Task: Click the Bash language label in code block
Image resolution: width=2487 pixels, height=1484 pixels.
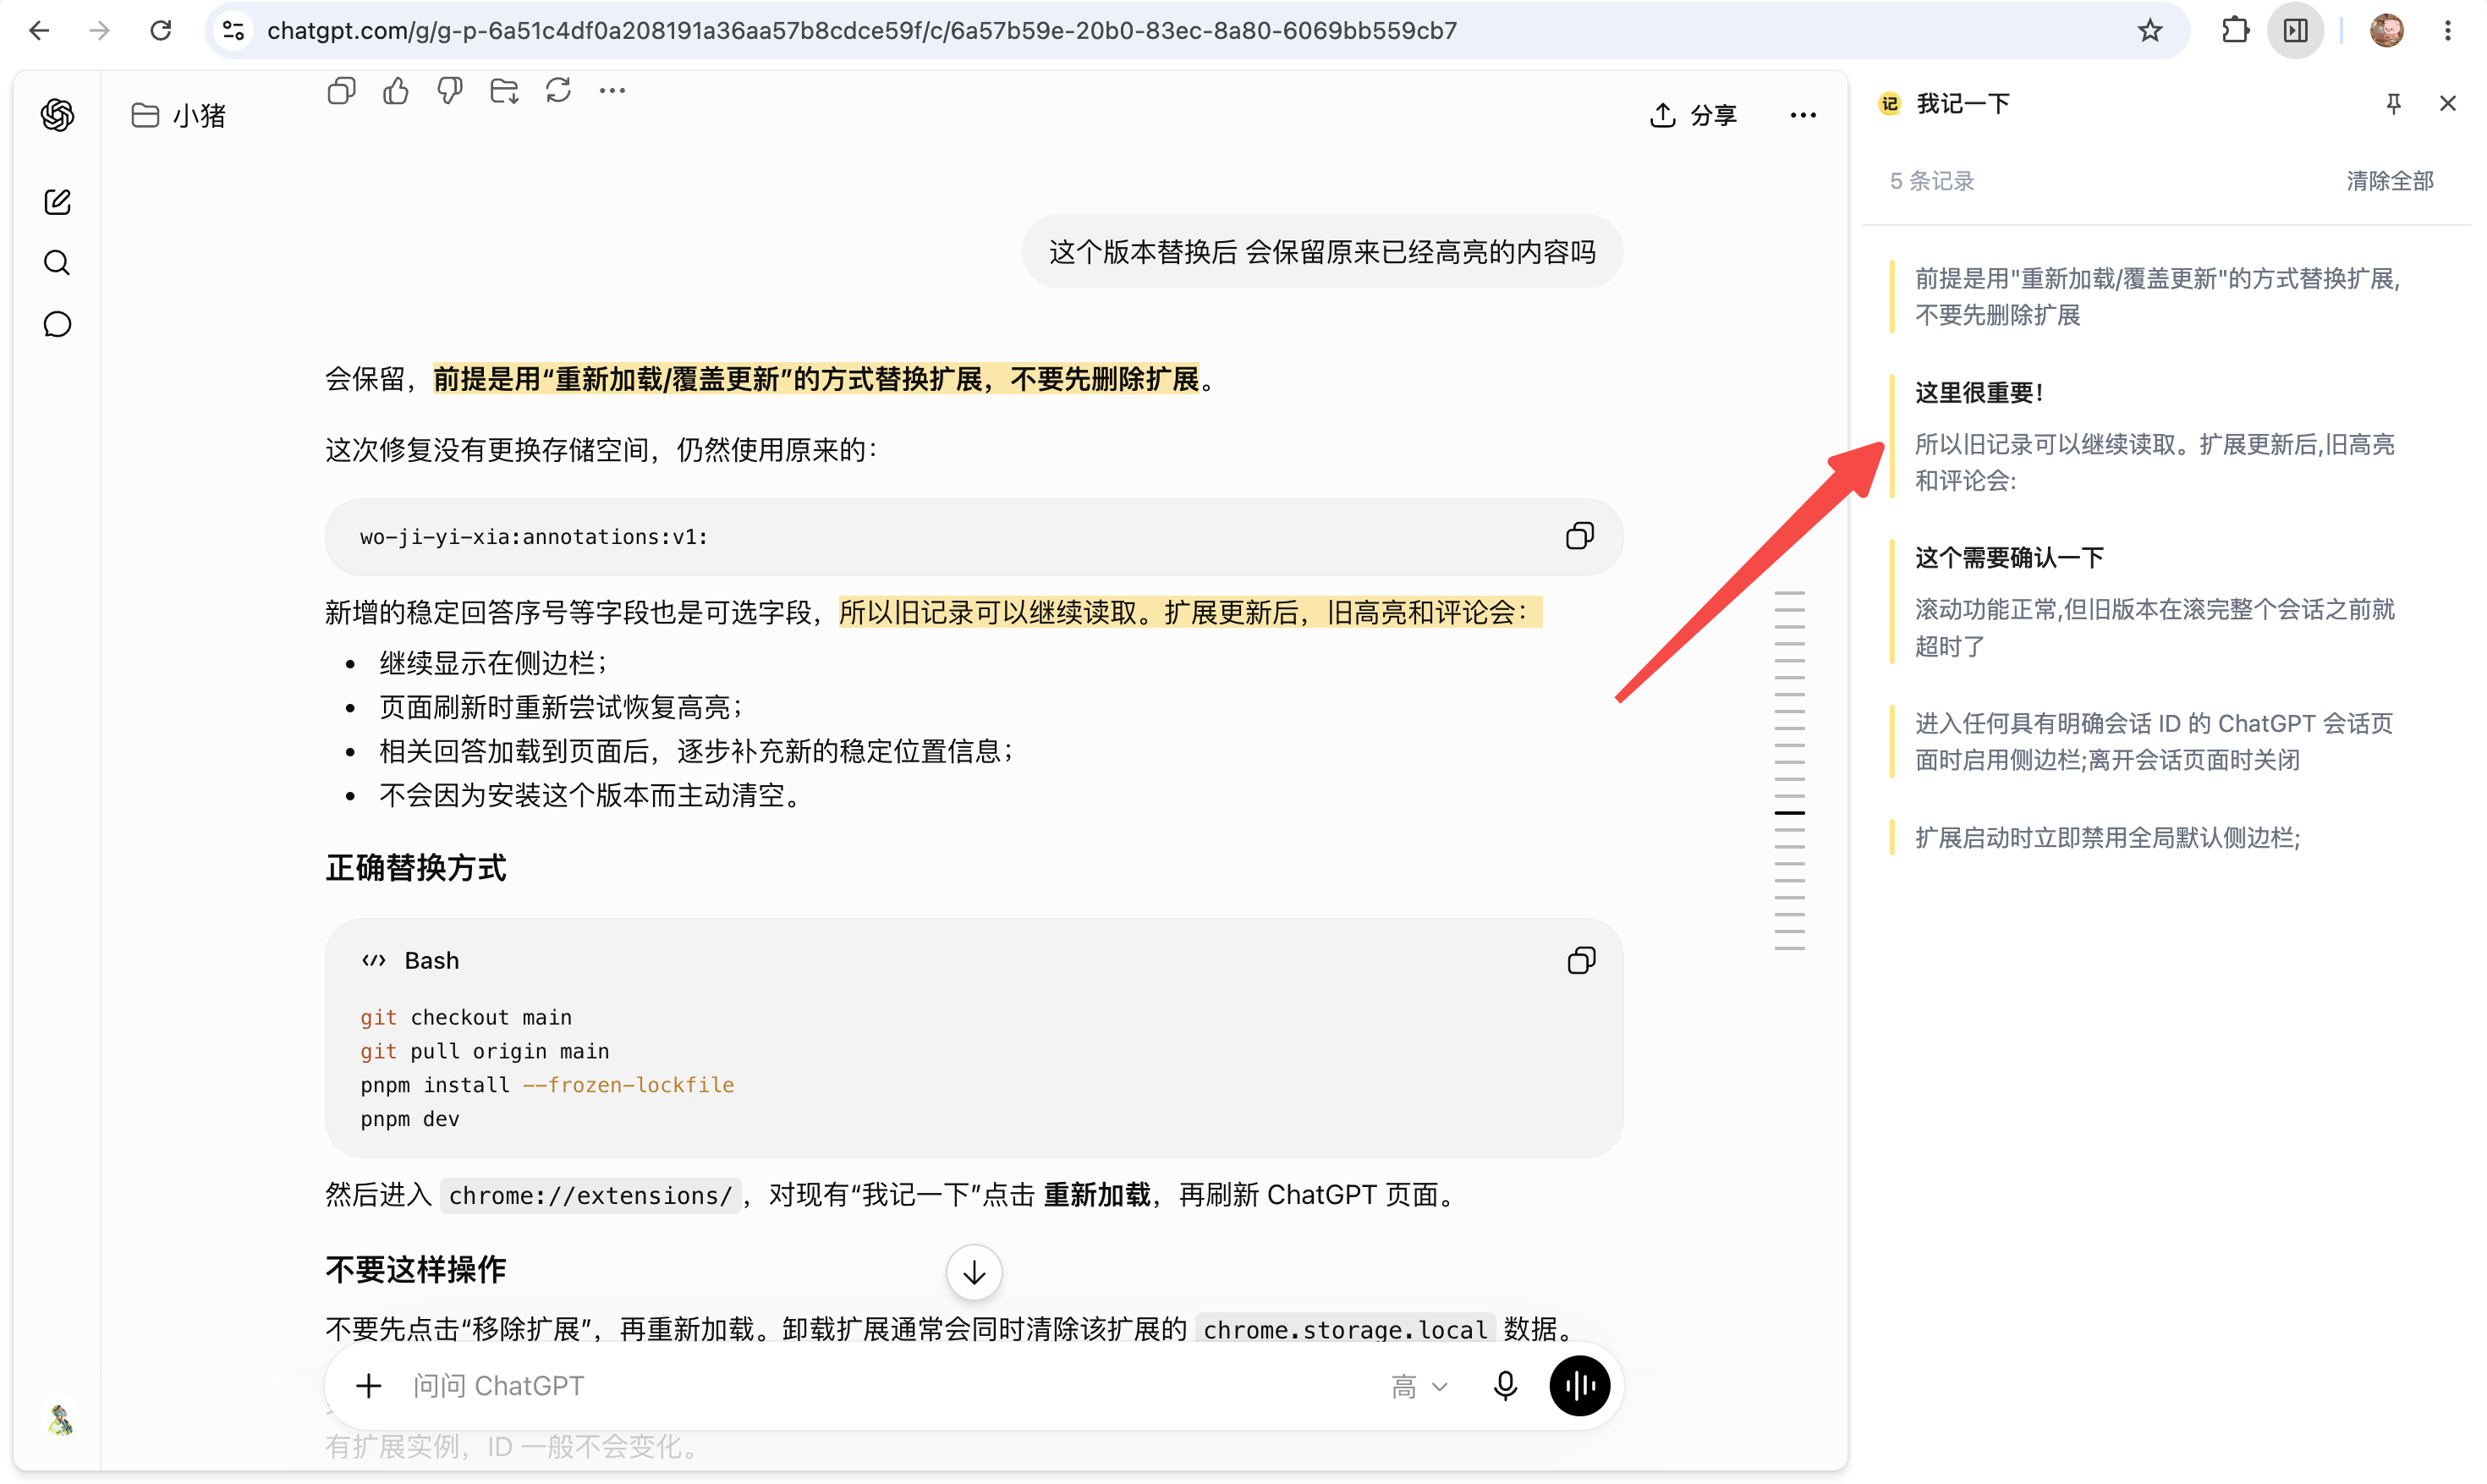Action: 431,961
